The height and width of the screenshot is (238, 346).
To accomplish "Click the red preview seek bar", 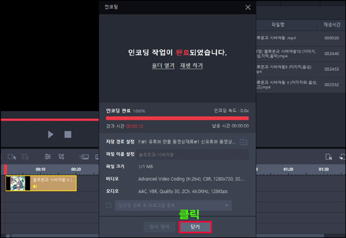I will click(x=50, y=120).
